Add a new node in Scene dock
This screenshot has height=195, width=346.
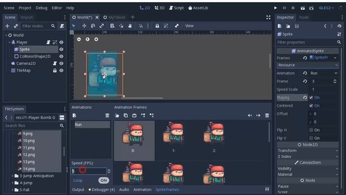[x=7, y=26]
